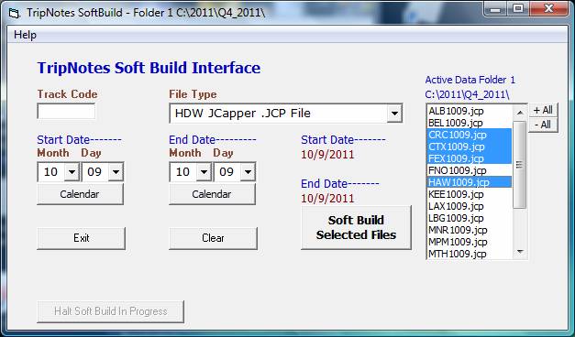Open the End Date Month dropdown
This screenshot has width=575, height=337.
[204, 172]
